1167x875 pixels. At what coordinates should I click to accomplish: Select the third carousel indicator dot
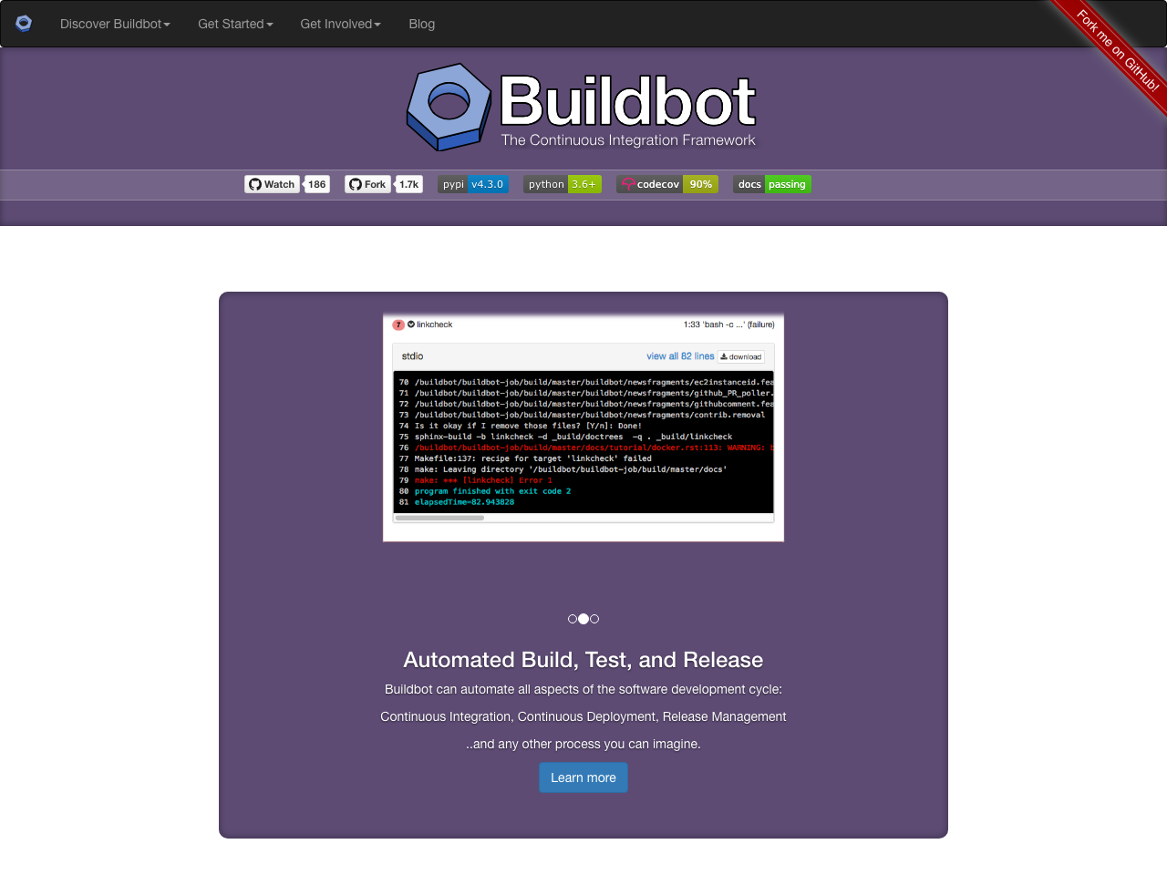click(x=594, y=619)
